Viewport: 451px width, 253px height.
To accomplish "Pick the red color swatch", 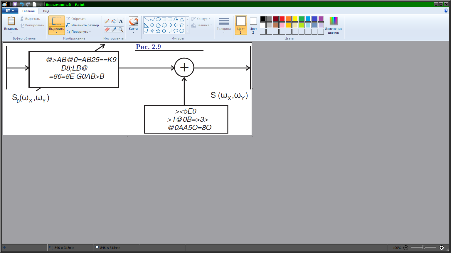I will pyautogui.click(x=282, y=19).
